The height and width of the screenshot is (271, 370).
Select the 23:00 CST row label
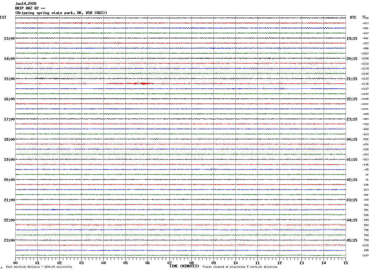(x=9, y=240)
